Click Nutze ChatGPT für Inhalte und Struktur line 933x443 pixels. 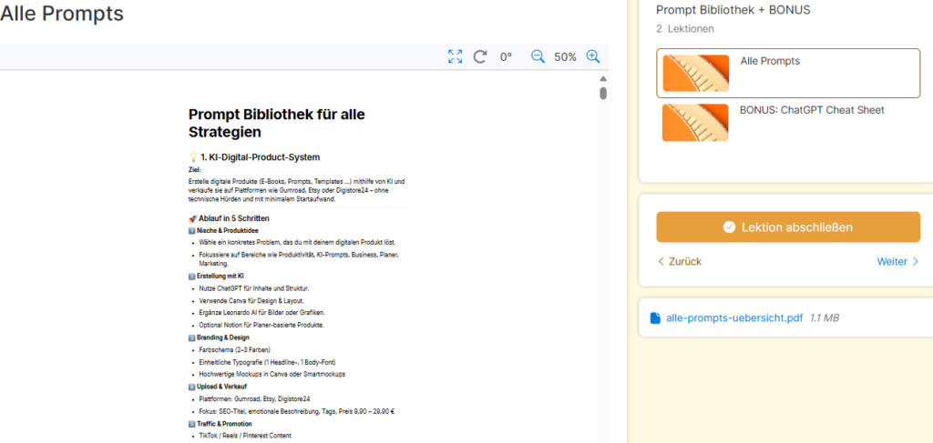pyautogui.click(x=254, y=288)
